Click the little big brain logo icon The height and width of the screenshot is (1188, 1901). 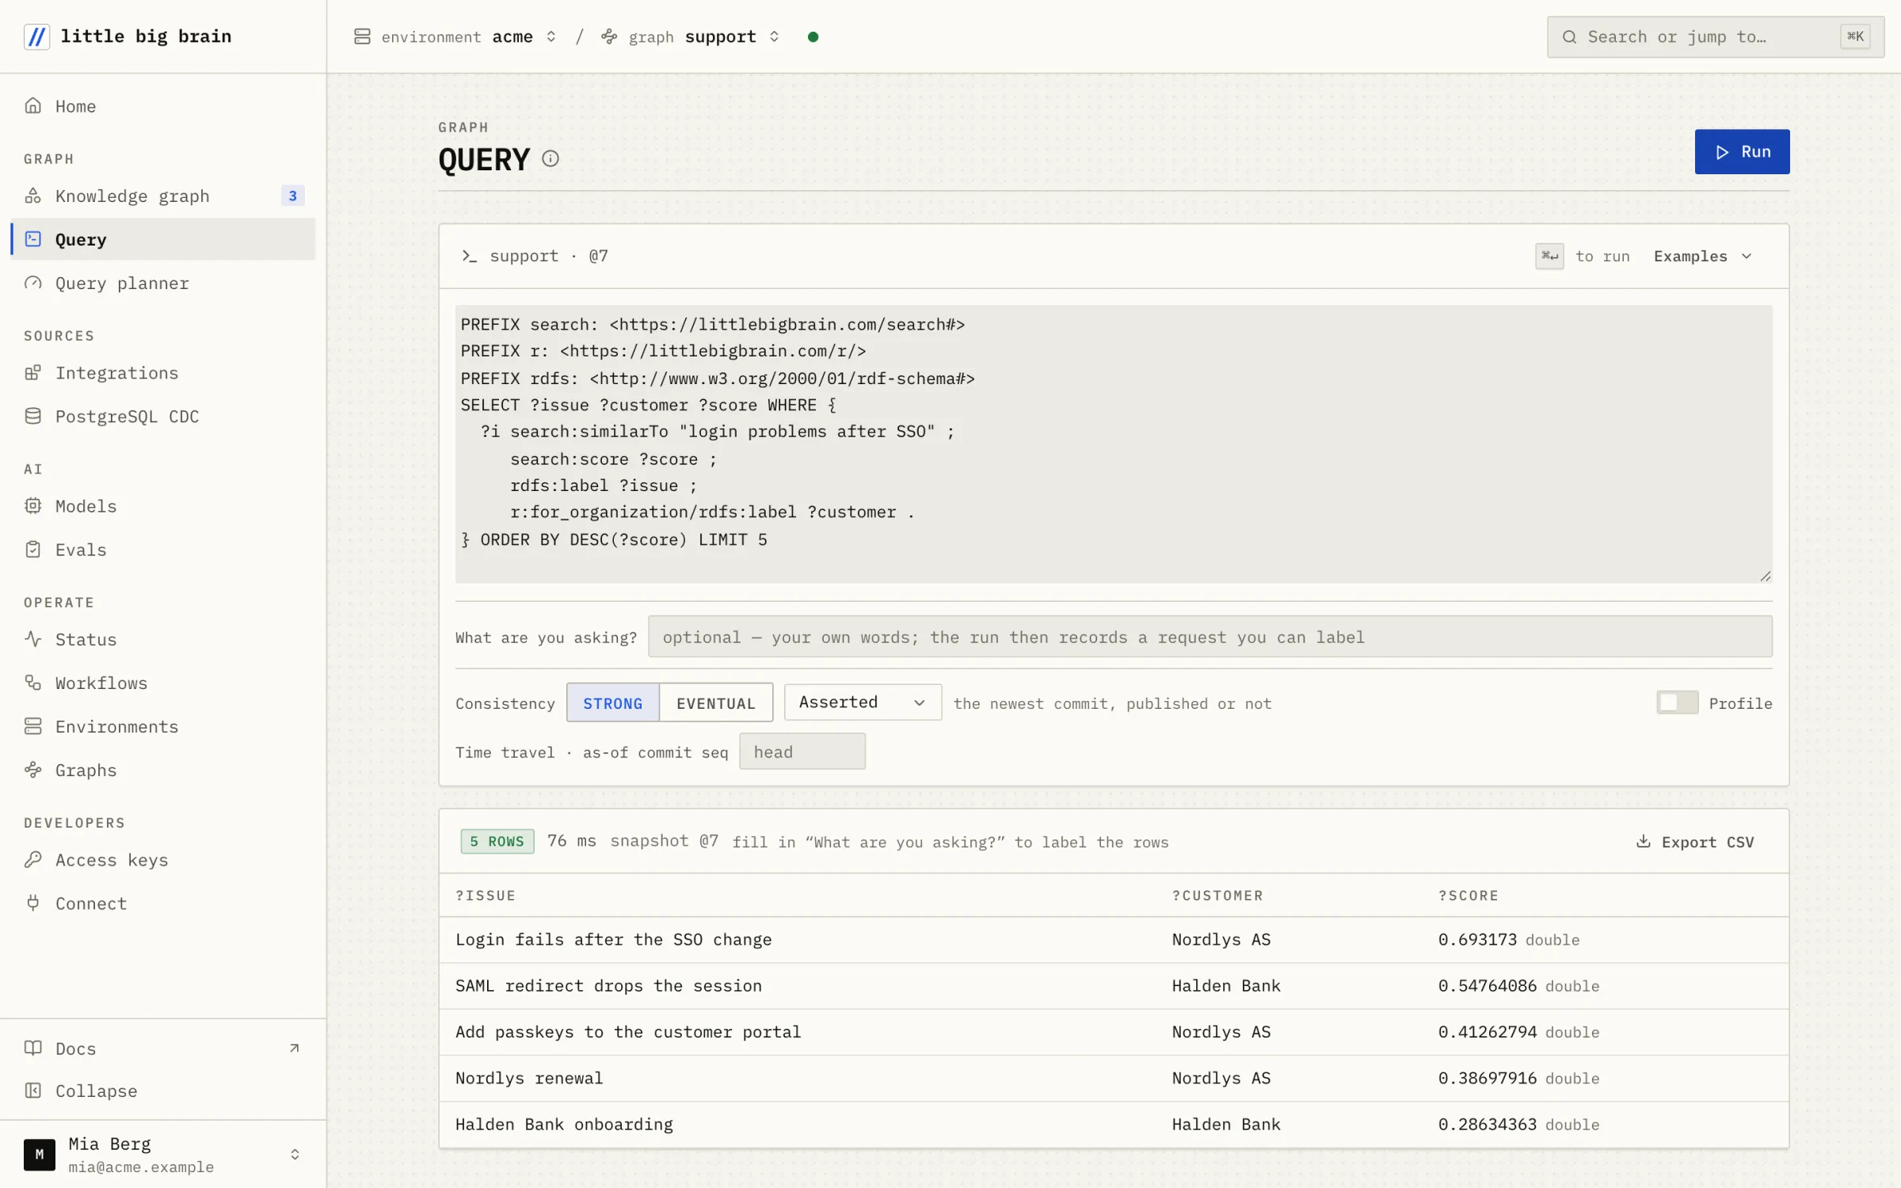(36, 36)
